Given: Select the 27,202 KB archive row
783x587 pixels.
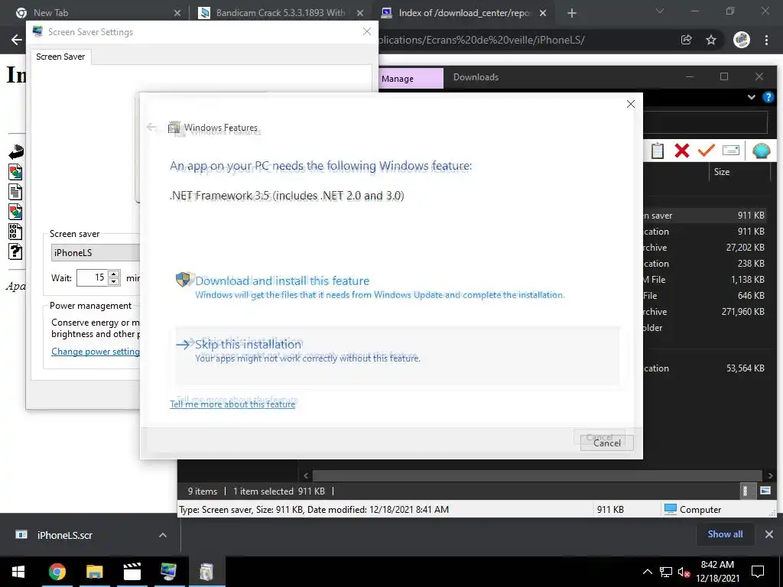Looking at the screenshot, I should 704,248.
